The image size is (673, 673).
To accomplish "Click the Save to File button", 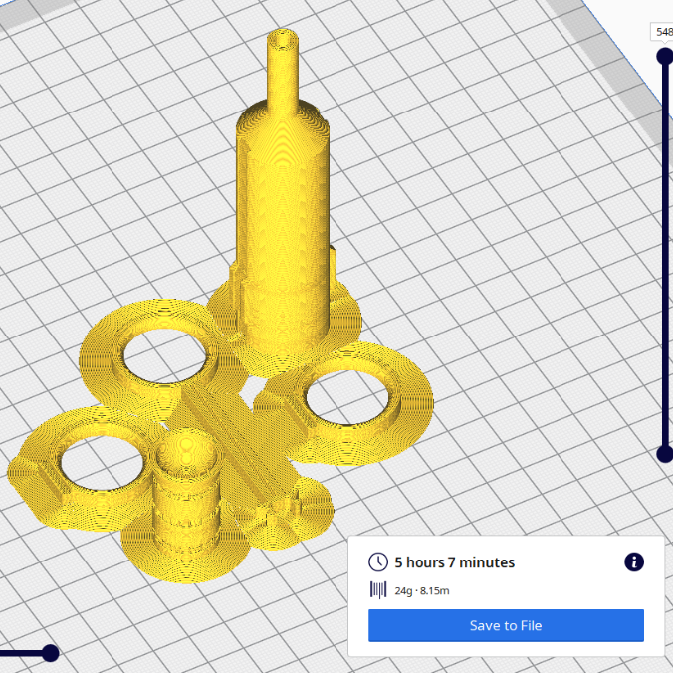I will 506,625.
